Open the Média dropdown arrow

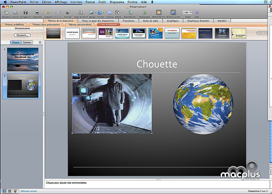tap(121, 12)
